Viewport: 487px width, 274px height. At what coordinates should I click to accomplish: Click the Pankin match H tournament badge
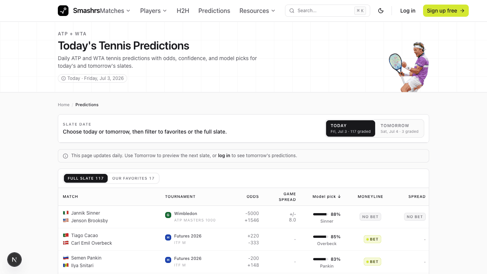coord(168,260)
